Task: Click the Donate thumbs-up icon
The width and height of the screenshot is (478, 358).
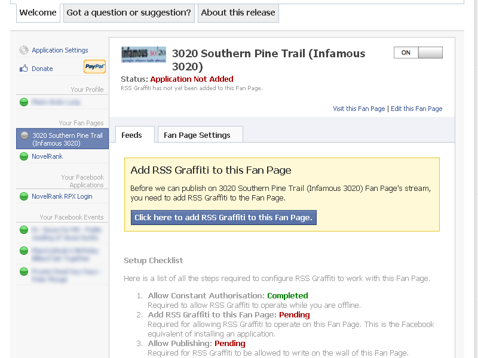Action: coord(24,69)
